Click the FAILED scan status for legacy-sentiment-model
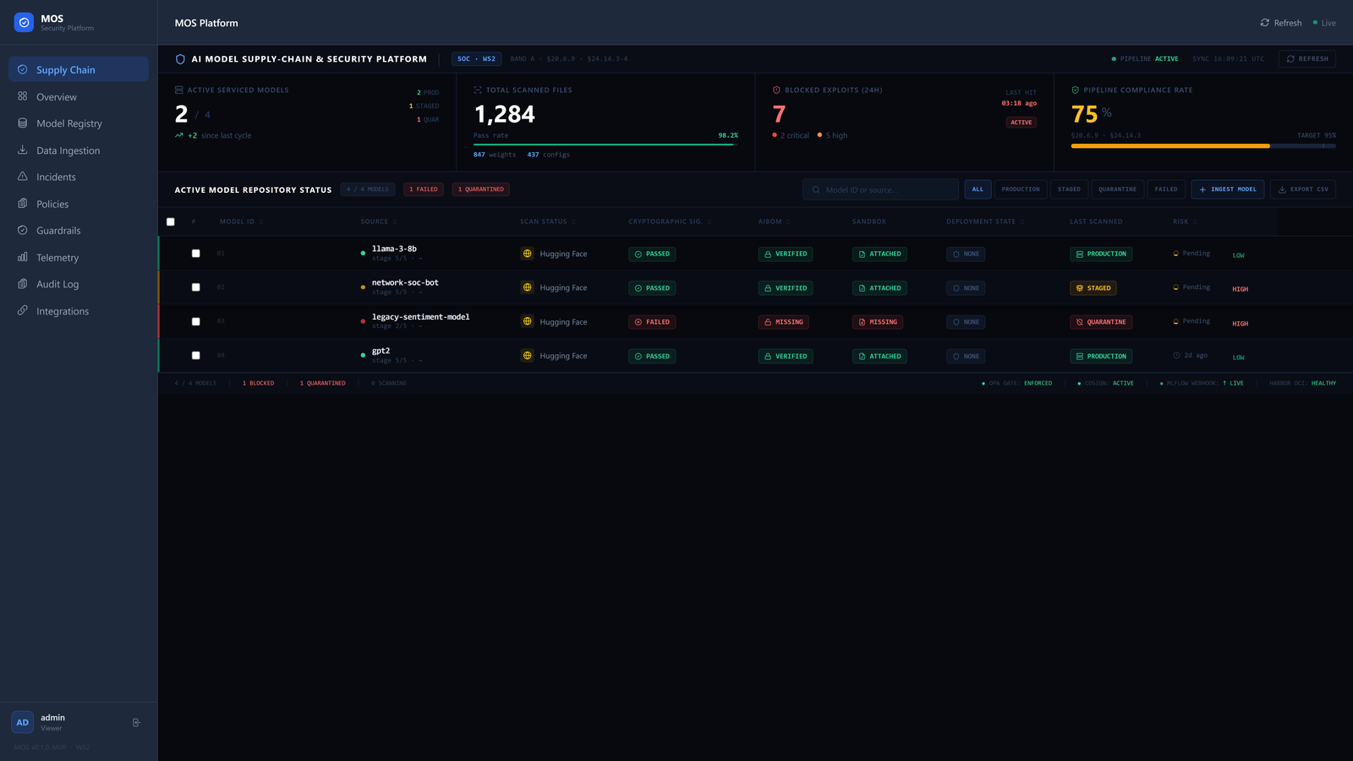Image resolution: width=1353 pixels, height=761 pixels. [652, 322]
